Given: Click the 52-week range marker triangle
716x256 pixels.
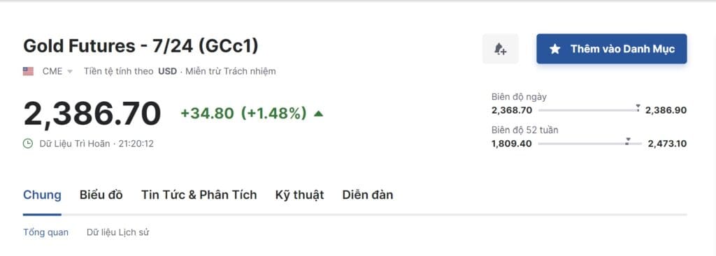Looking at the screenshot, I should tap(628, 139).
